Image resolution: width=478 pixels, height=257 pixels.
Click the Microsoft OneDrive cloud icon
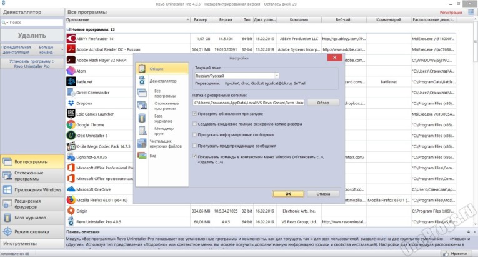[x=71, y=189]
